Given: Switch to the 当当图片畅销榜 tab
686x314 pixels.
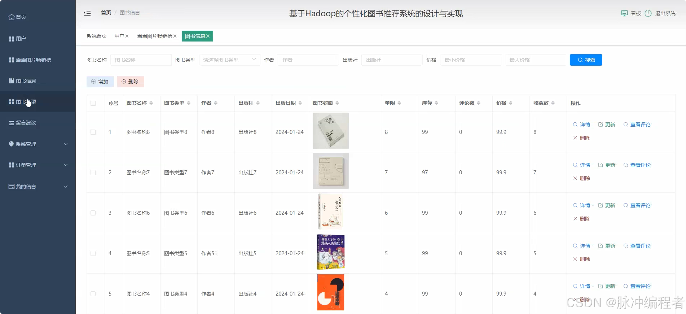Looking at the screenshot, I should tap(155, 36).
